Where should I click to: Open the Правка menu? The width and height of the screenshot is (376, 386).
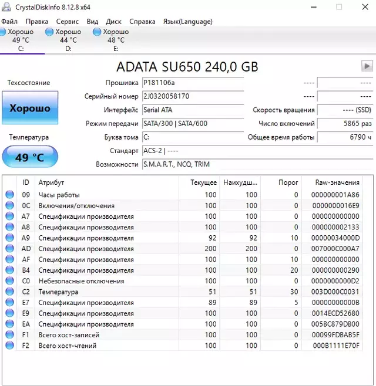tap(37, 22)
